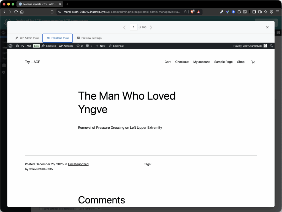Click the WordPress logo in admin bar

coord(11,46)
